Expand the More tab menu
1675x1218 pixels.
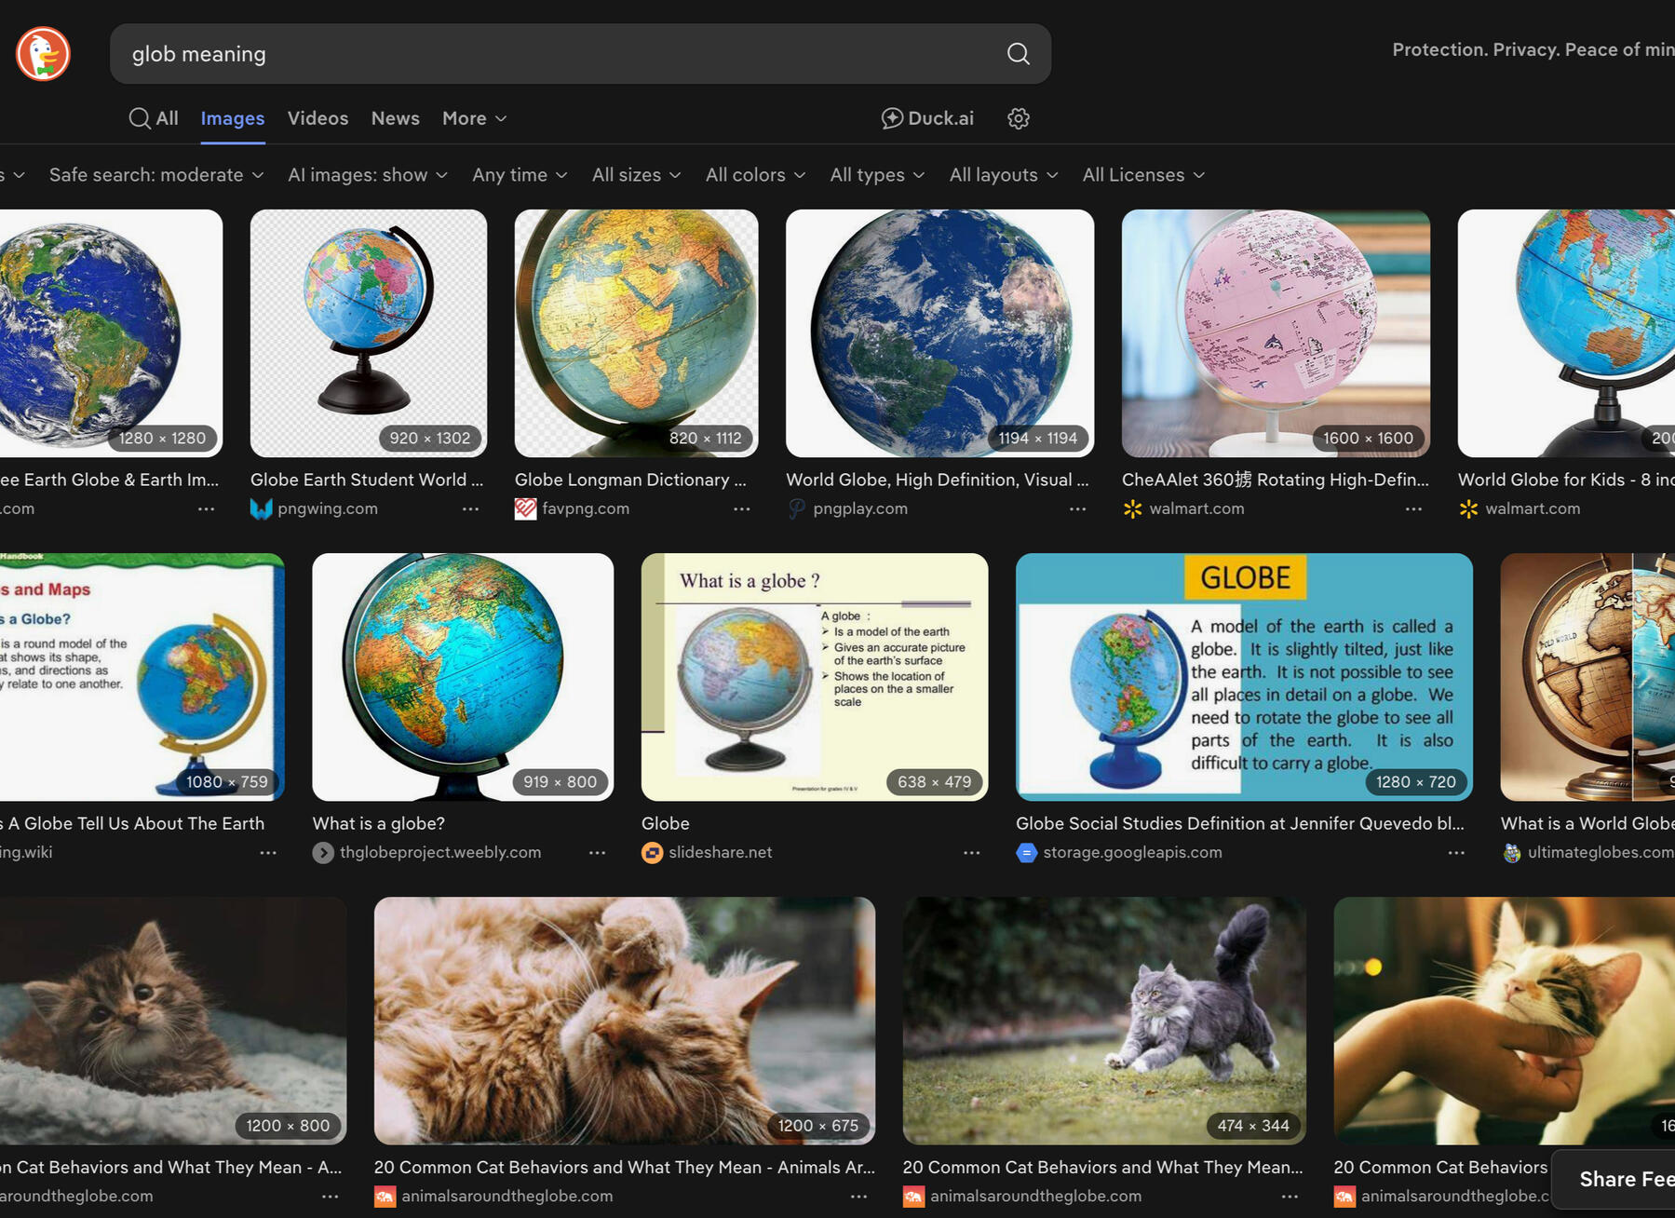click(x=475, y=118)
